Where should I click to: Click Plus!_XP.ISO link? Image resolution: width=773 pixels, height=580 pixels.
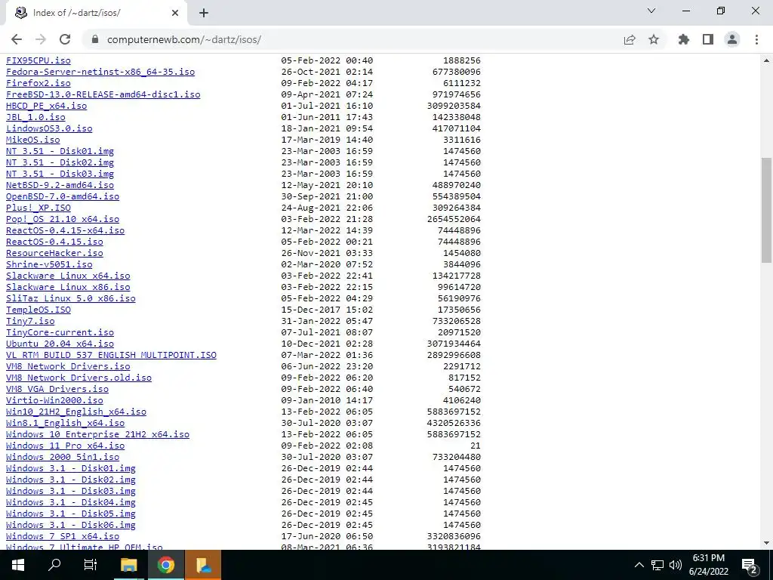[x=38, y=208]
